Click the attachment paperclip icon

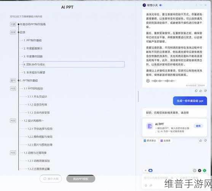tap(151, 185)
